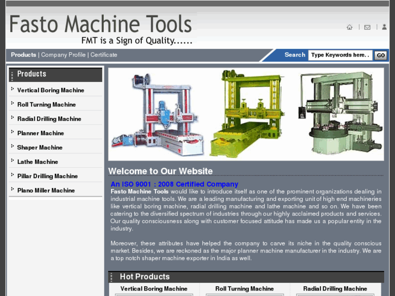Click the ISO 9001 : 2008 Certified Company heading

(174, 184)
